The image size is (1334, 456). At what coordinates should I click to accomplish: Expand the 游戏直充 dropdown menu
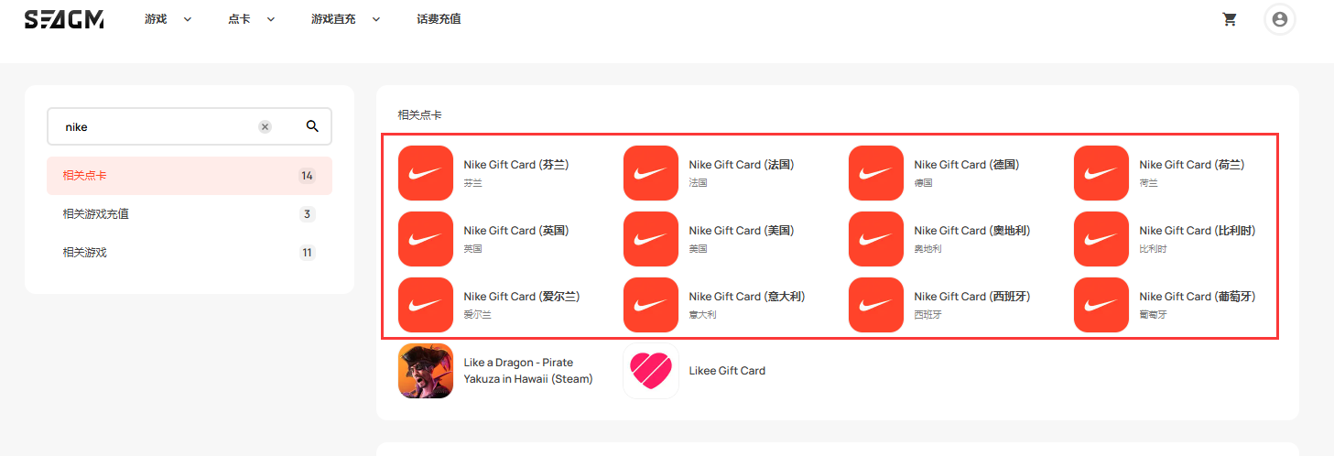tap(345, 19)
